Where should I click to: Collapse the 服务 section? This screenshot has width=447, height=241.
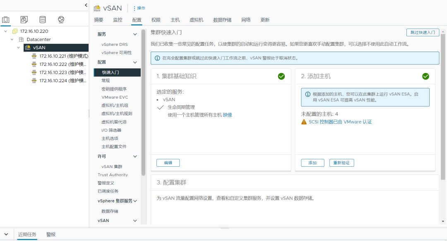pyautogui.click(x=135, y=34)
